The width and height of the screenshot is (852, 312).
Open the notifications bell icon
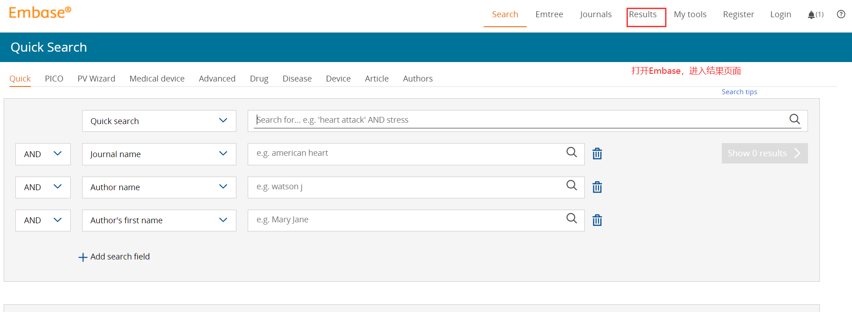coord(811,15)
